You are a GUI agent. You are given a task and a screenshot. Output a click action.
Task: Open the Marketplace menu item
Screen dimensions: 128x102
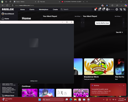pos(44,9)
